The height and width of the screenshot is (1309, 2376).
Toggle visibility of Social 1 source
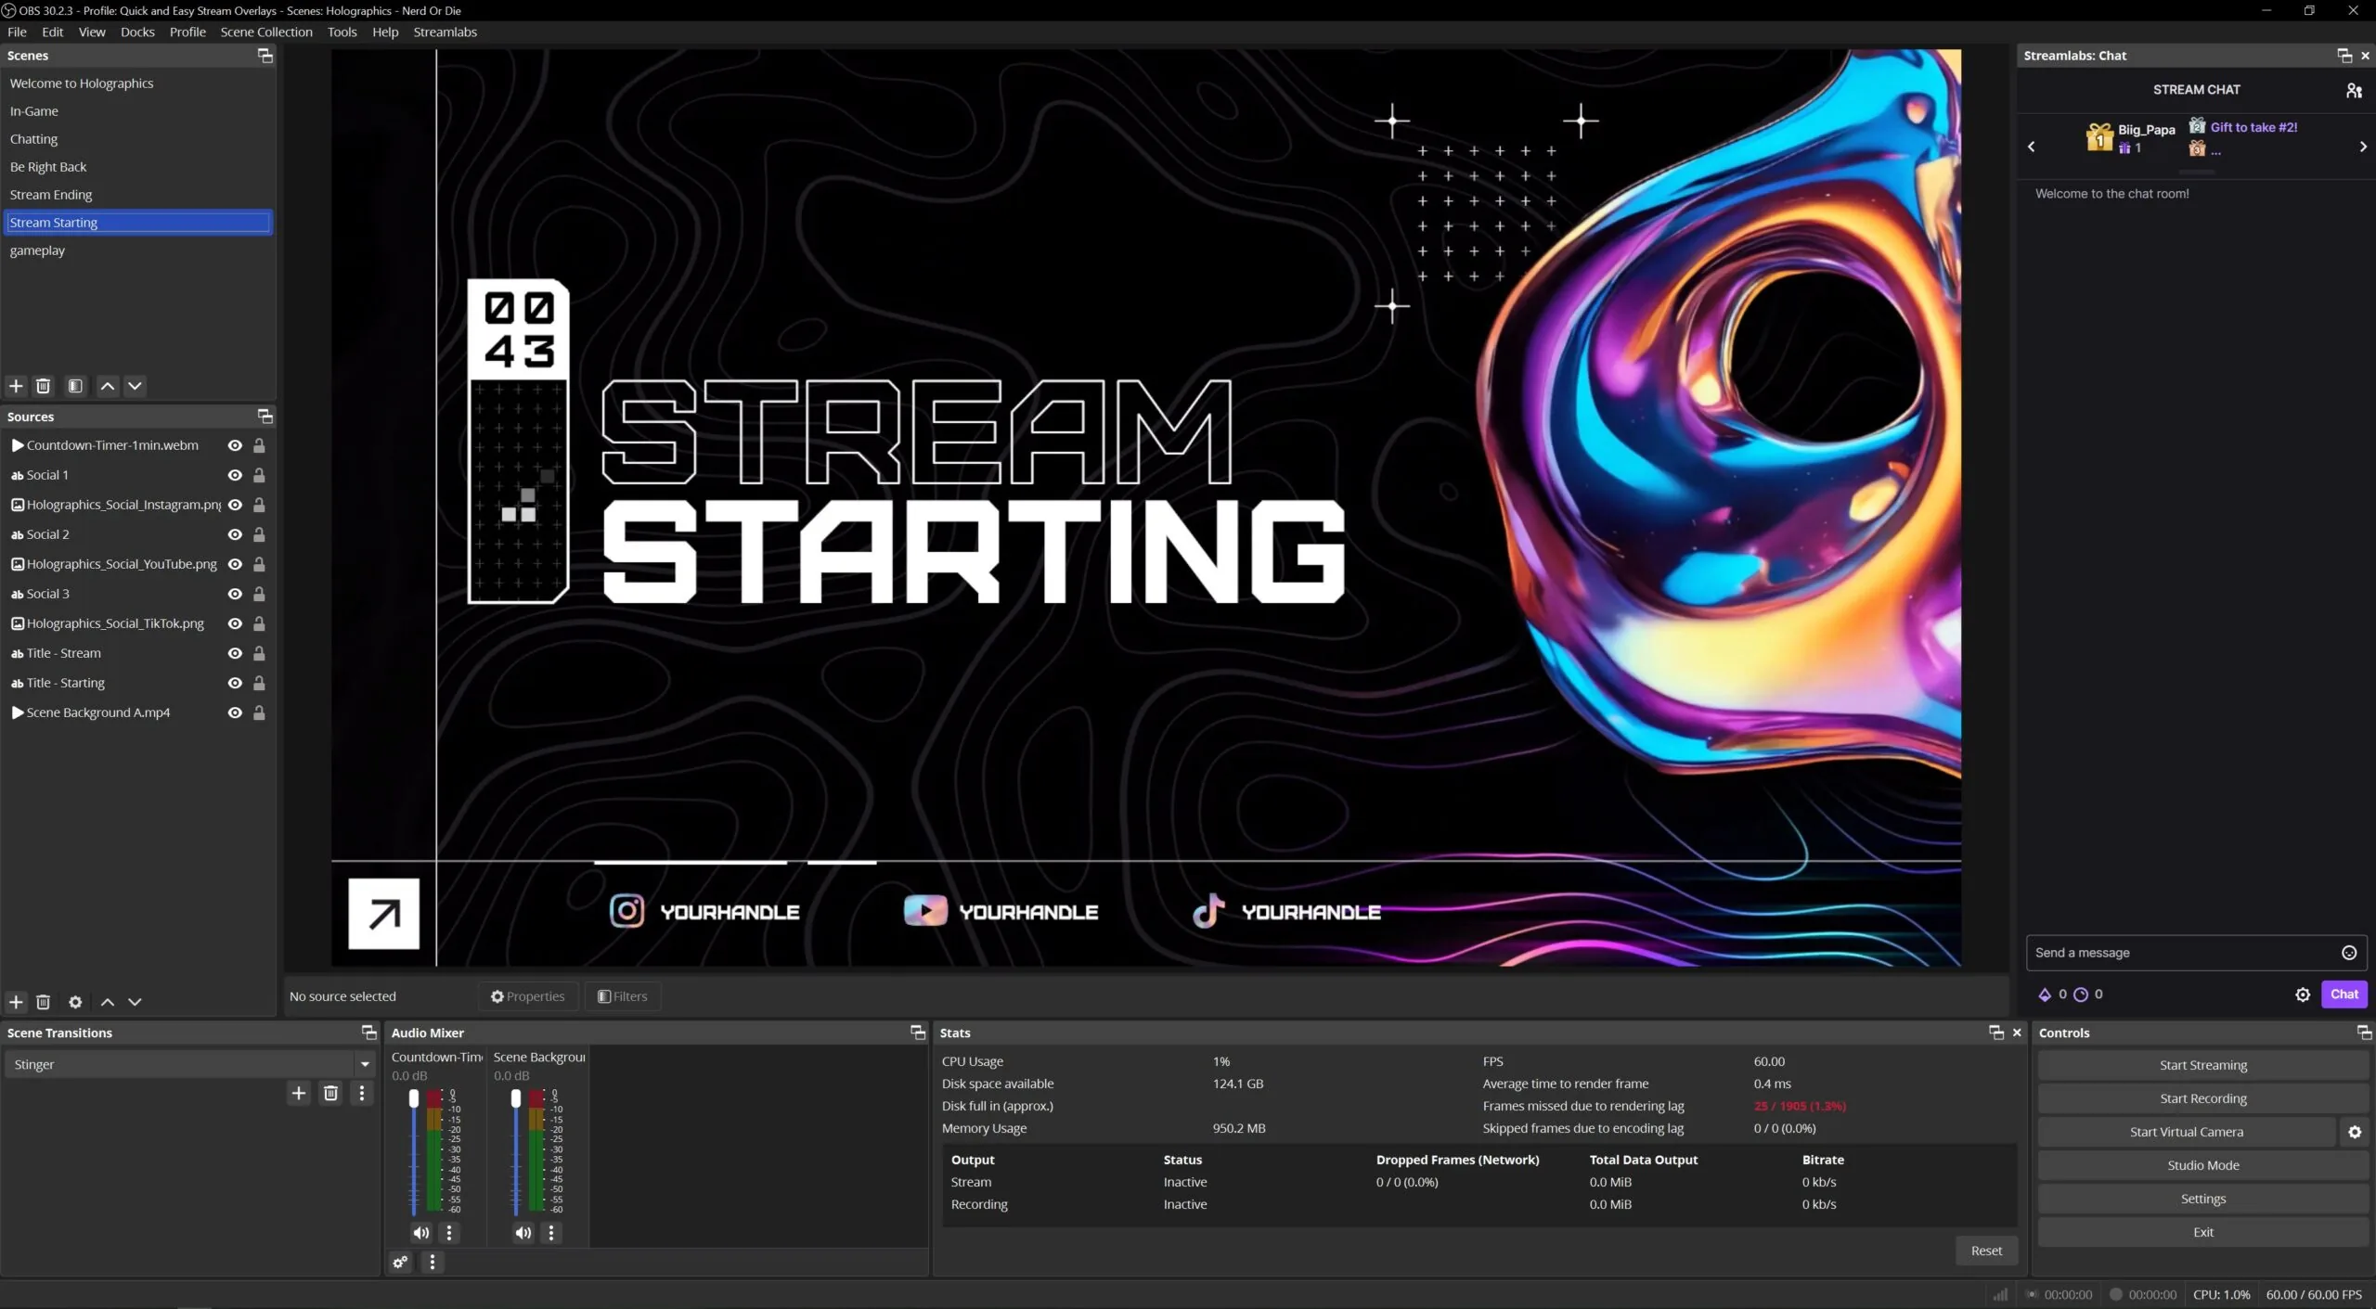point(235,475)
